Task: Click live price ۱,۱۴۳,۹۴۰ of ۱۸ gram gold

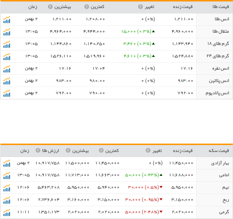Action: click(182, 44)
